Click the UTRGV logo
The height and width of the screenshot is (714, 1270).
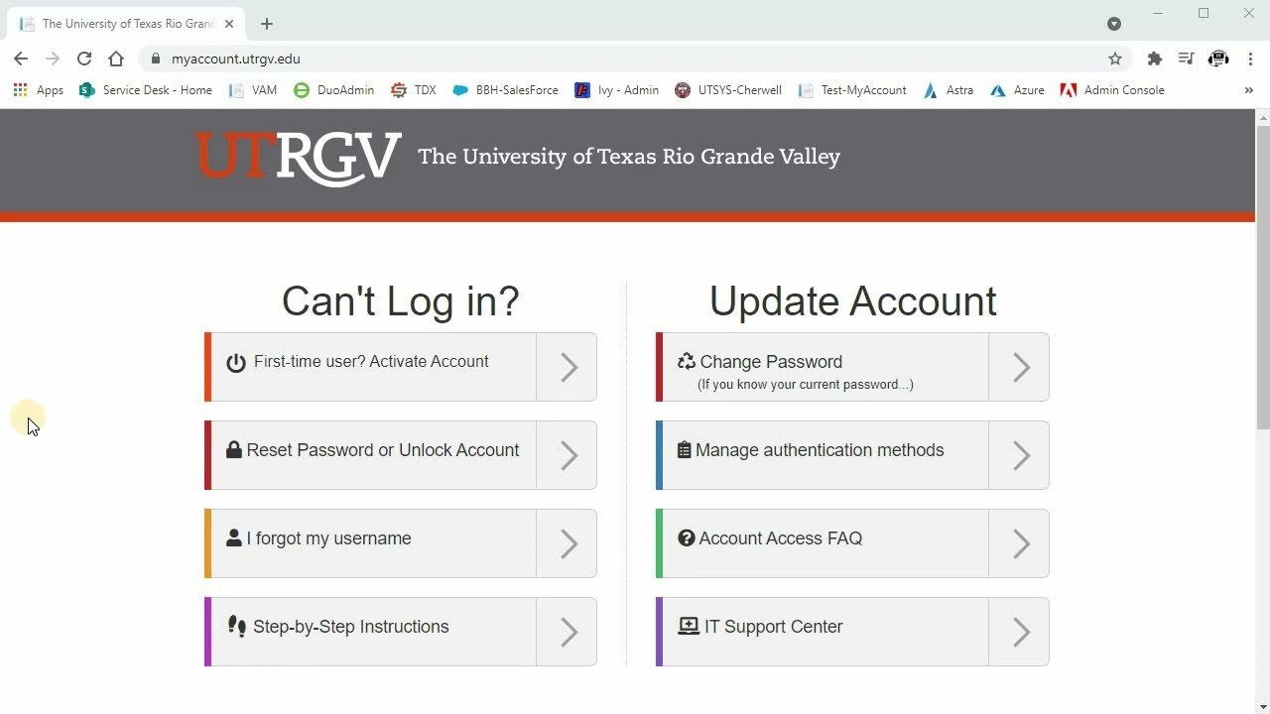[298, 158]
